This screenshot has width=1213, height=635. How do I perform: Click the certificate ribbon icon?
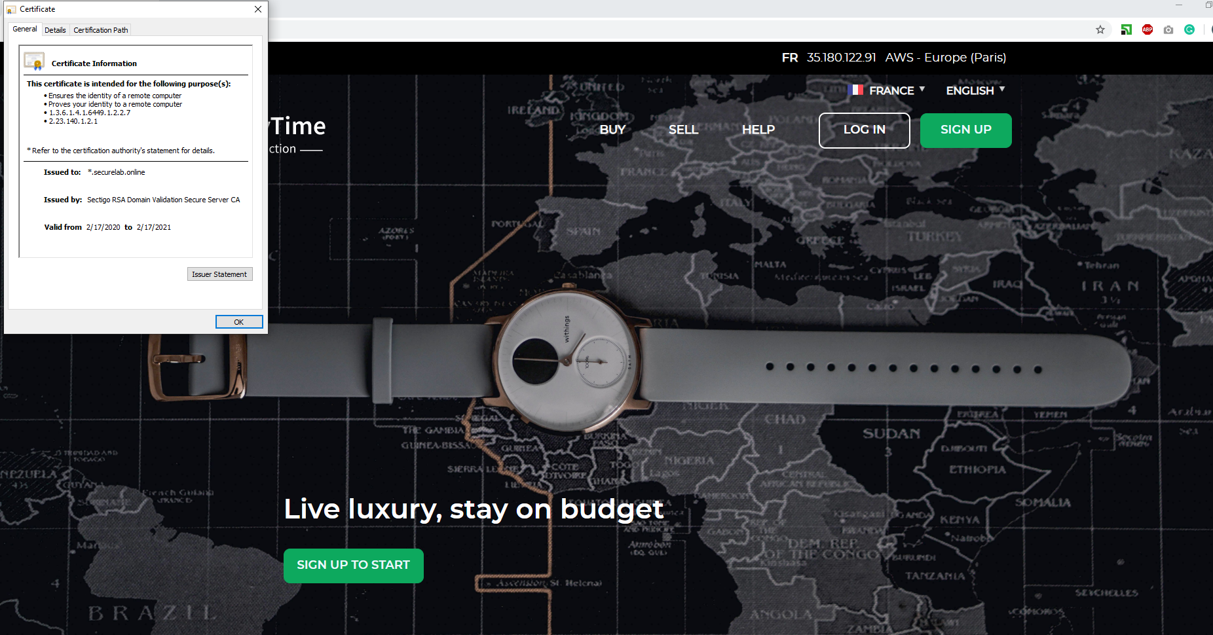pos(34,62)
